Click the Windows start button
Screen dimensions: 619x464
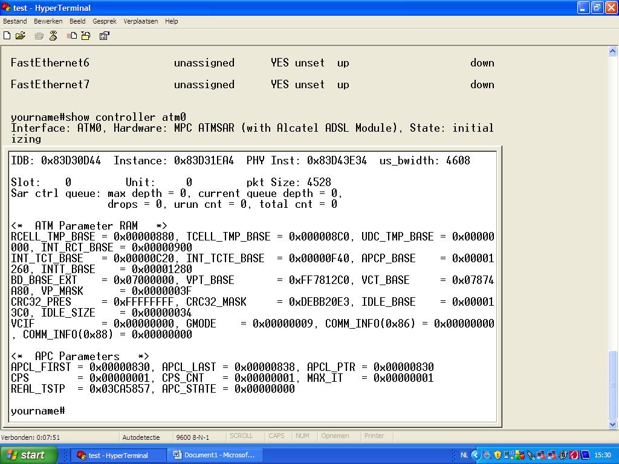pyautogui.click(x=29, y=455)
